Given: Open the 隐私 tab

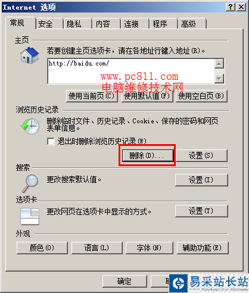Looking at the screenshot, I should pyautogui.click(x=77, y=24).
